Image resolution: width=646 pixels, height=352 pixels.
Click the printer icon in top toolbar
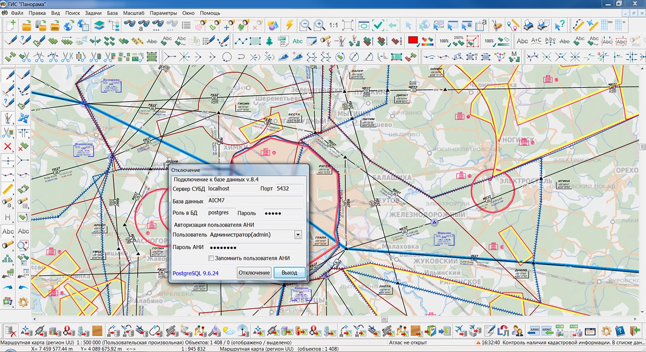pos(529,25)
